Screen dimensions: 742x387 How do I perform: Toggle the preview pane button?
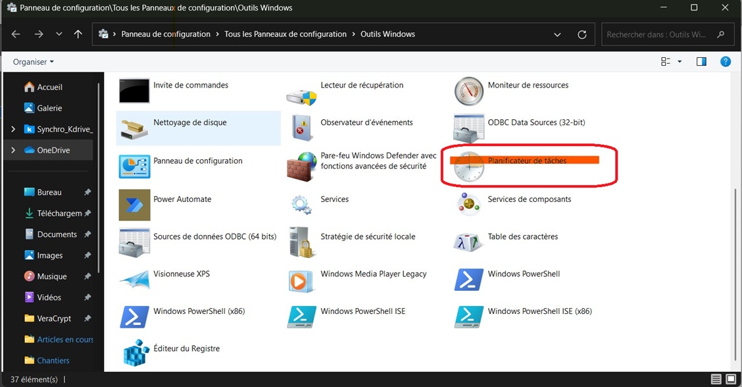[x=701, y=62]
